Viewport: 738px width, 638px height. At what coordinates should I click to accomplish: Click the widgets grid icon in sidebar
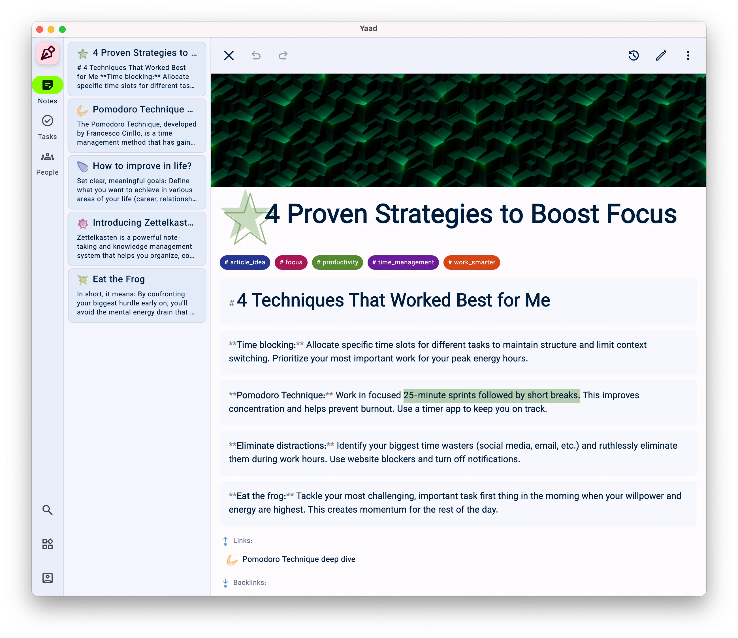tap(47, 544)
